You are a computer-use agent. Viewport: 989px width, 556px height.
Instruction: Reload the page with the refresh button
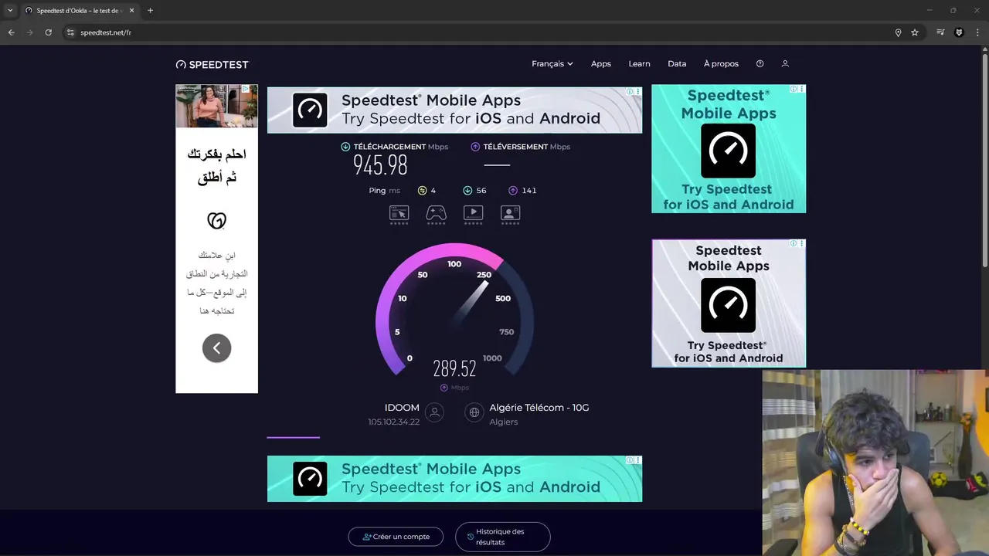pos(48,32)
